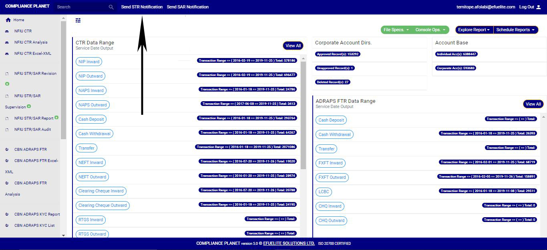The image size is (547, 250).
Task: Click the search magnifier icon
Action: coord(111,7)
